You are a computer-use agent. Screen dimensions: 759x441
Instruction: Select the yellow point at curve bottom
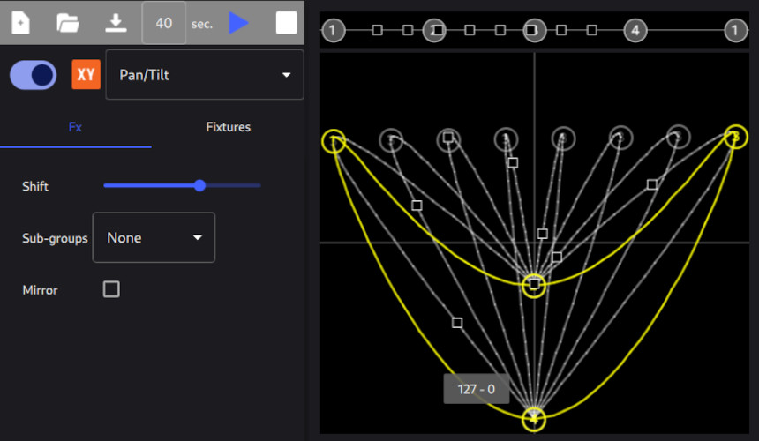click(x=534, y=419)
